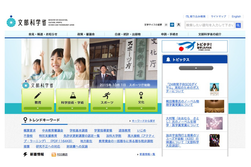This screenshot has width=251, height=167.
Task: Open the 24時間子供SOSダイヤル poster topic
Action: [x=182, y=88]
